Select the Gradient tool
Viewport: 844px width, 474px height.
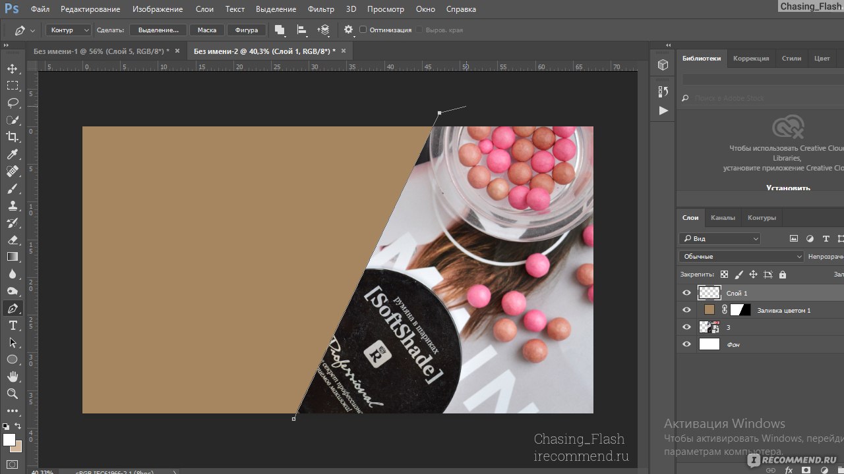pyautogui.click(x=12, y=257)
